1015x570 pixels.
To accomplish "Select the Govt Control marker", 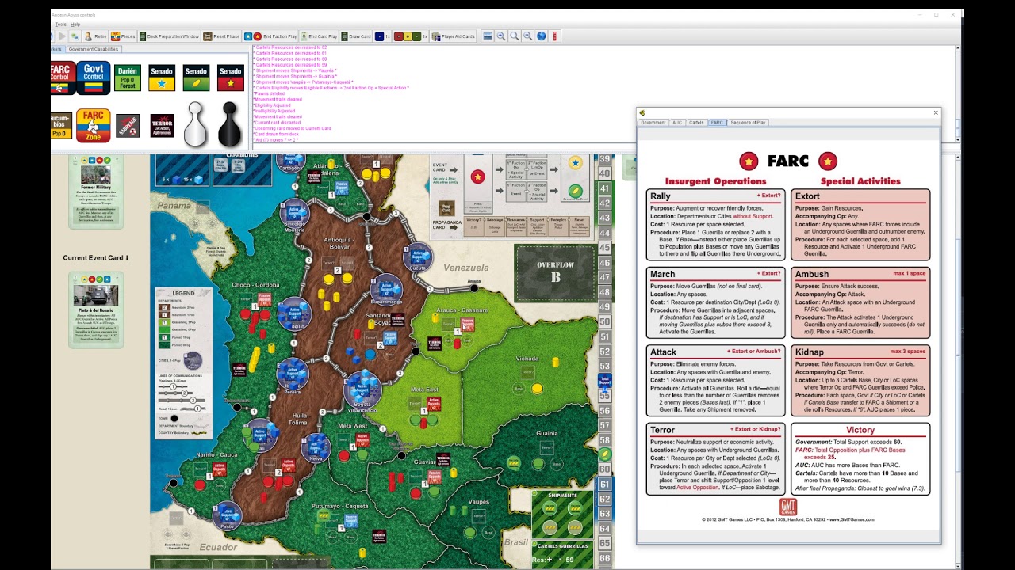I will [x=94, y=77].
